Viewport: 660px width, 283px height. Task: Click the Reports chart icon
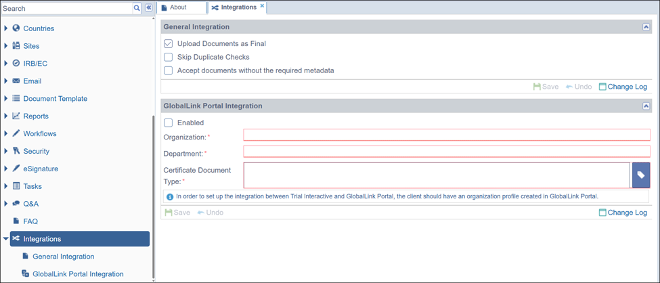coord(16,116)
